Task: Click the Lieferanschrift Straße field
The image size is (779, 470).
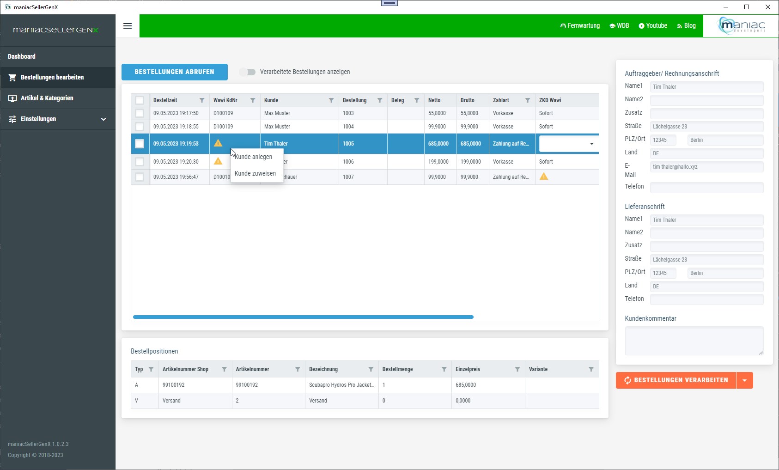Action: 706,260
